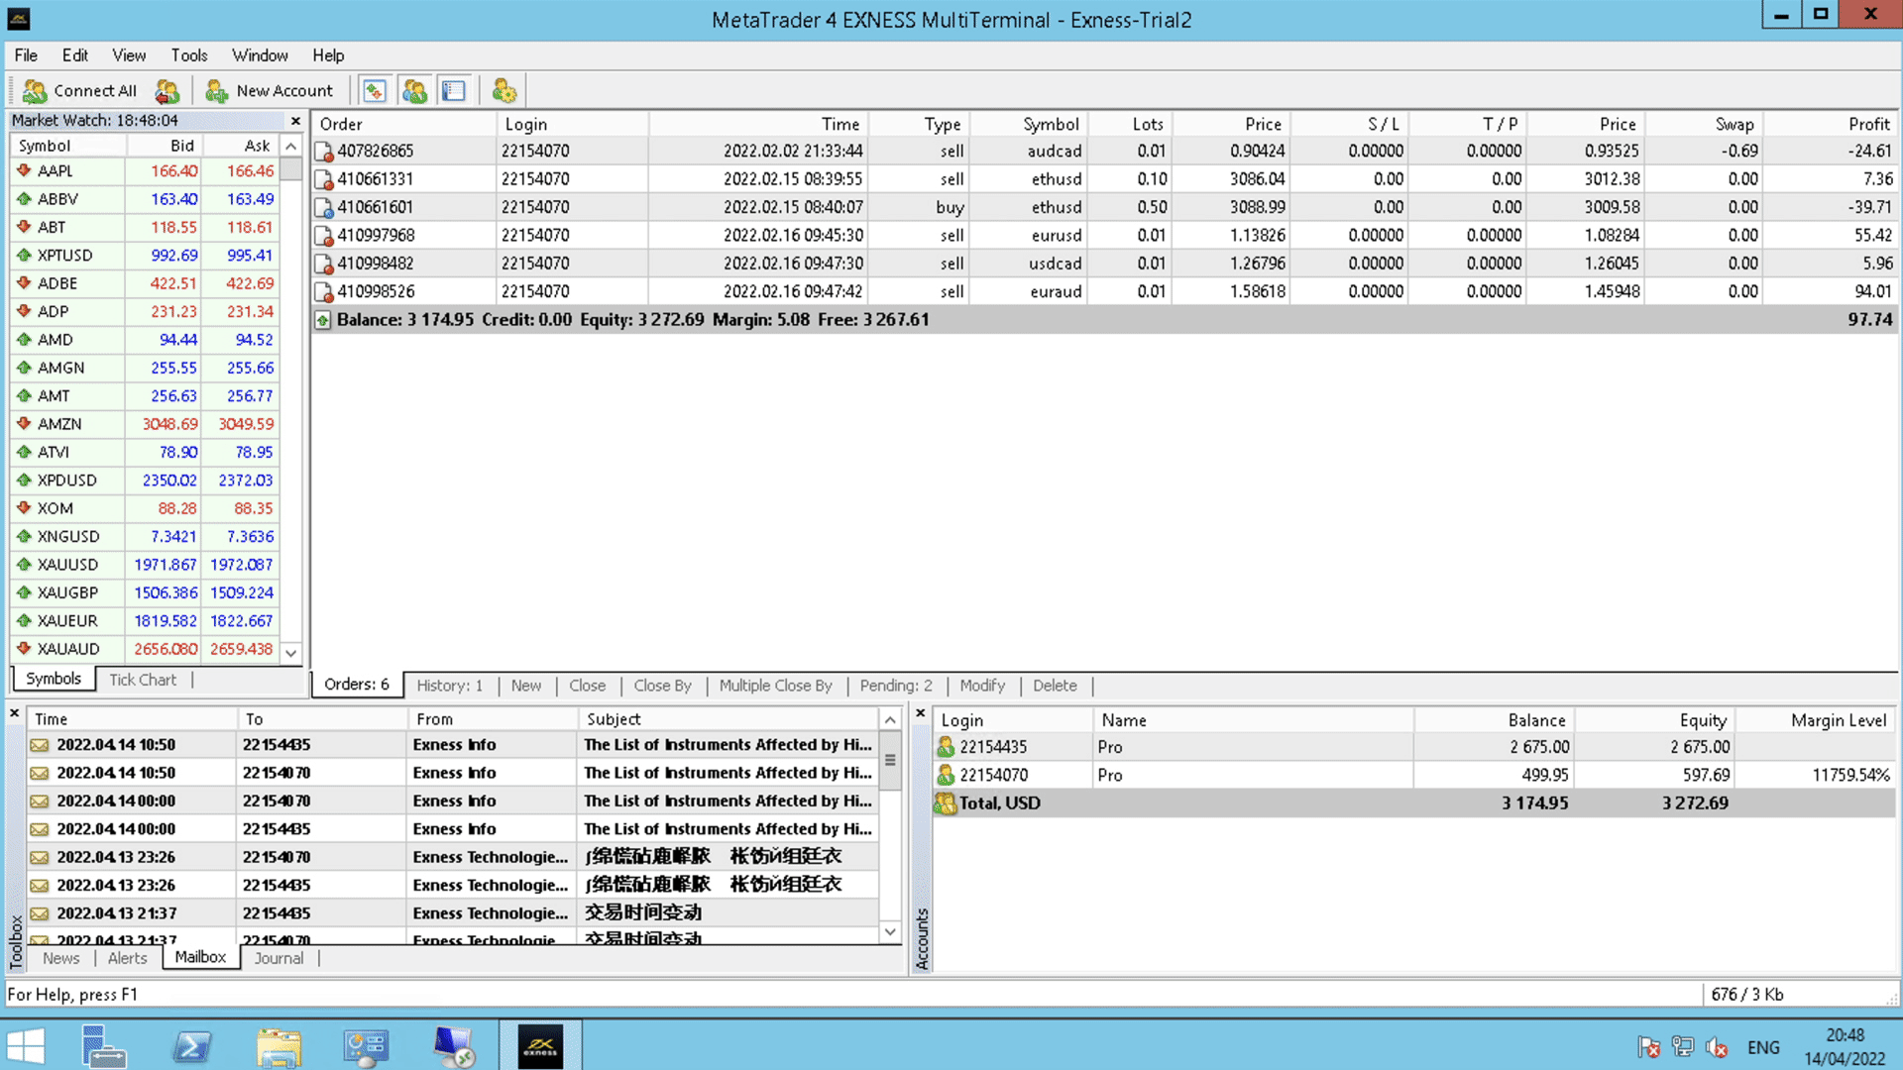1903x1070 pixels.
Task: Click the XAUUSD symbol direction icon
Action: [24, 564]
